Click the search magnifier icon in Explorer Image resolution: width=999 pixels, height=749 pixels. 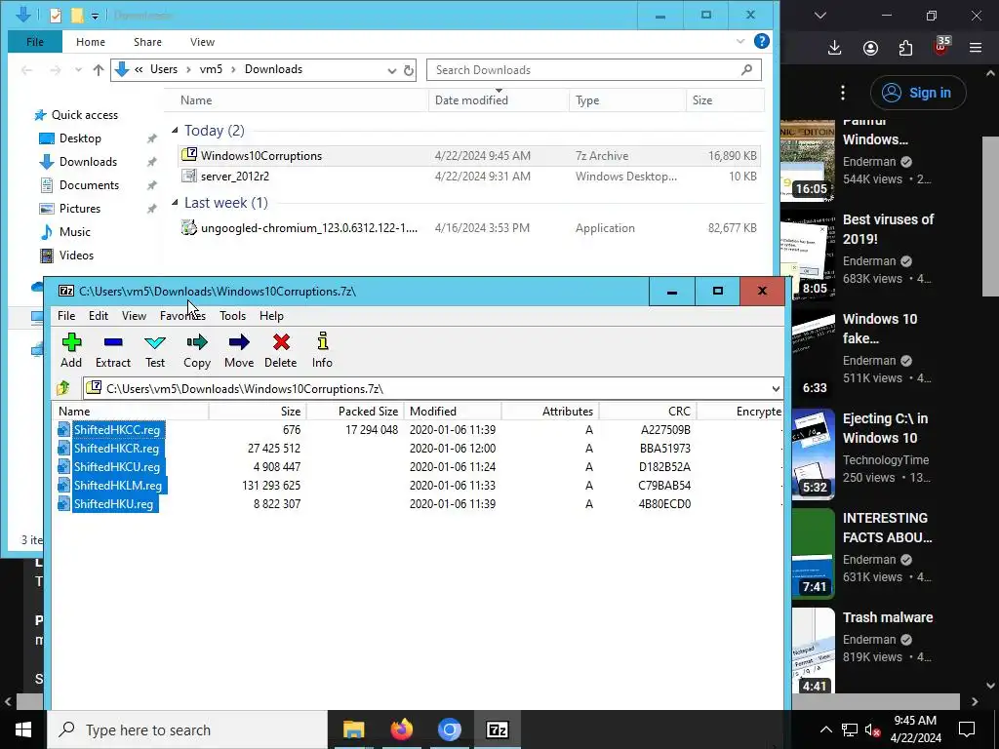click(746, 69)
